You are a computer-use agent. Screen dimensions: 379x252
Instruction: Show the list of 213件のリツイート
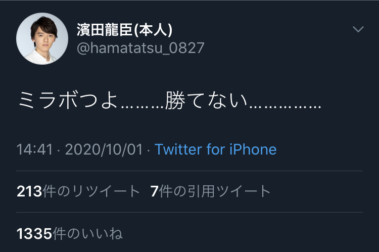(x=78, y=191)
